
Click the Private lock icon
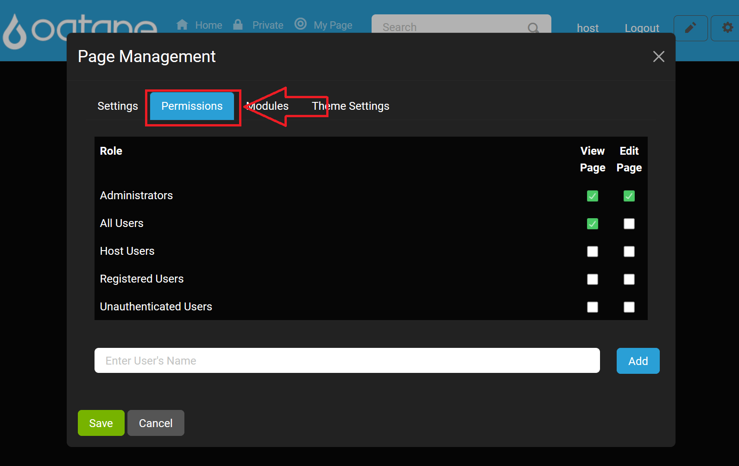coord(238,25)
